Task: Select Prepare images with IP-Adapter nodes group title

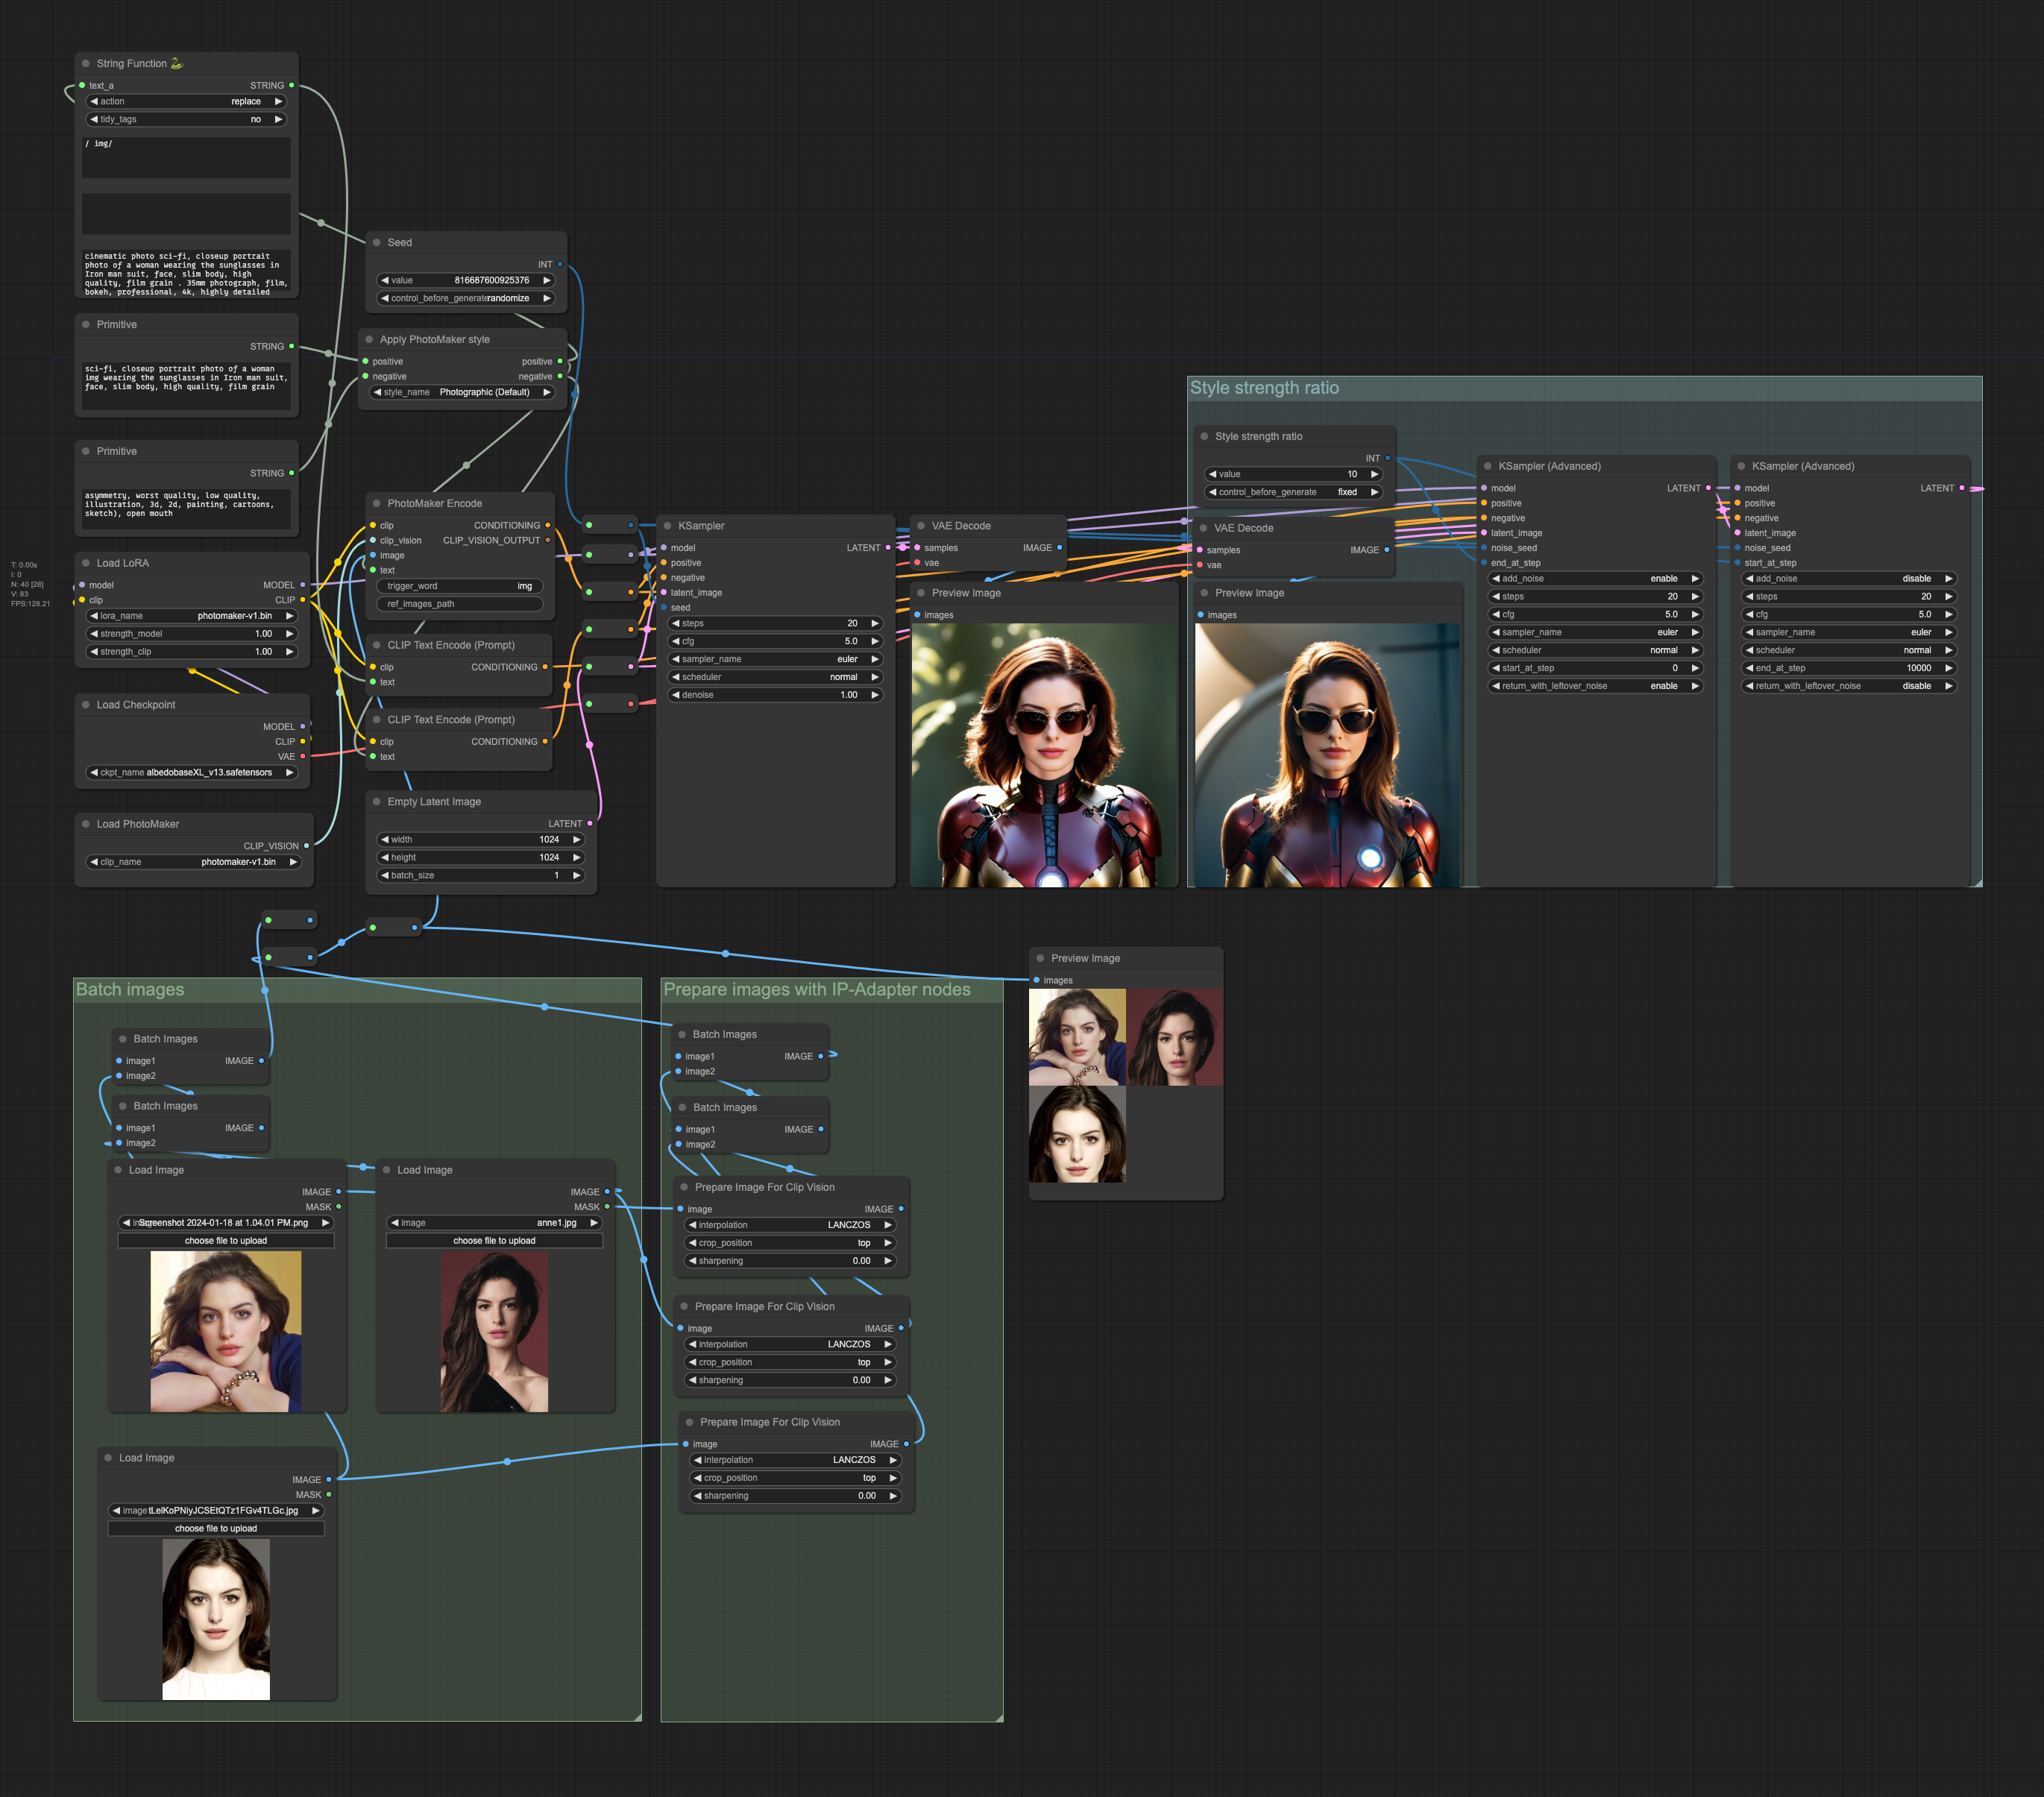Action: click(817, 989)
